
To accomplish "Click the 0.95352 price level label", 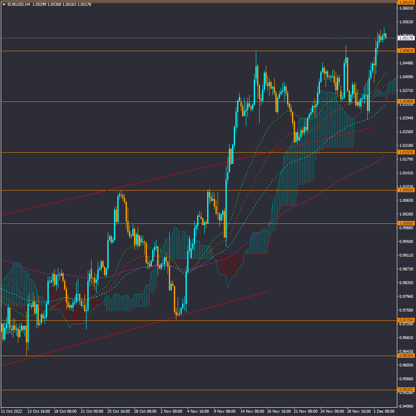I will [406, 390].
